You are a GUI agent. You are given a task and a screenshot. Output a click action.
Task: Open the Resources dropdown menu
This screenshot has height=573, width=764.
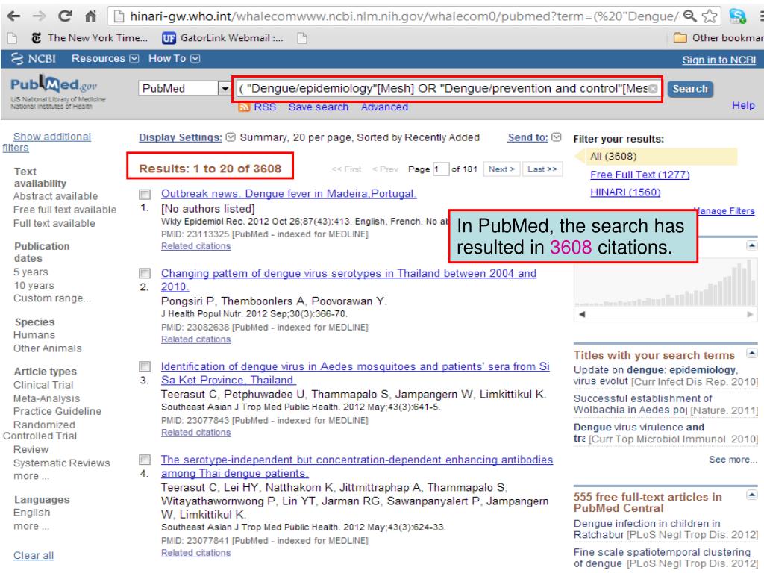click(x=104, y=58)
